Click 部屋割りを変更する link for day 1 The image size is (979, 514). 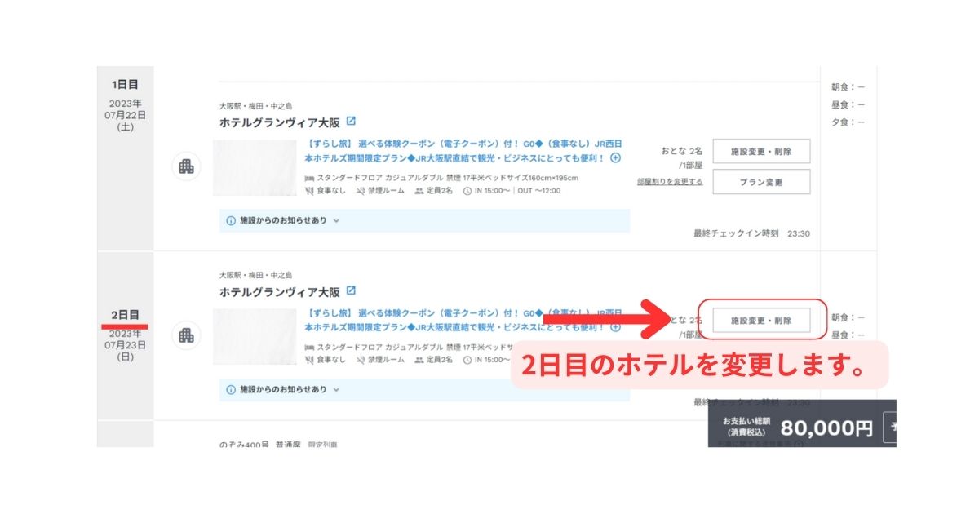coord(669,182)
